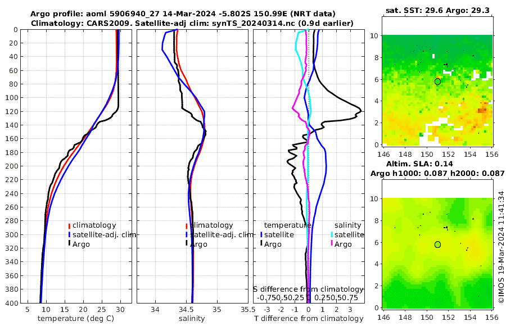Image resolution: width=506 pixels, height=326 pixels.
Task: Click the Argo position circle on SST map
Action: (x=437, y=81)
